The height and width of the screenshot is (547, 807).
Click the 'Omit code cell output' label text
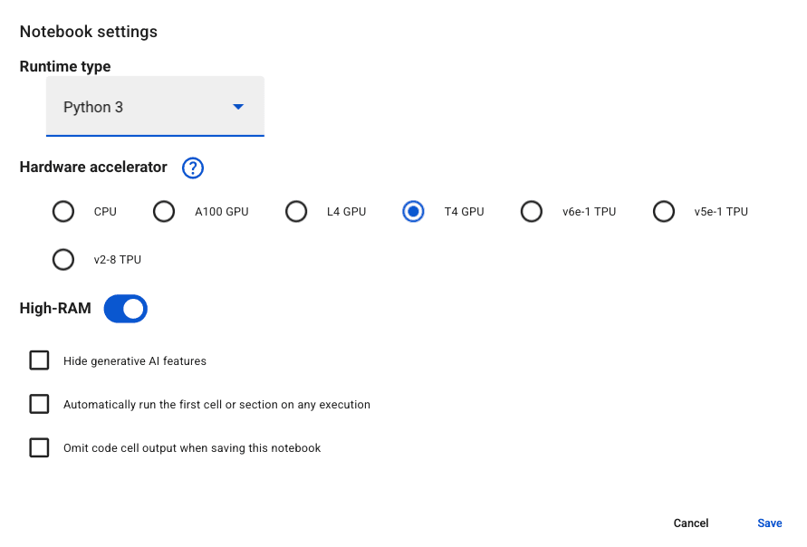[192, 448]
